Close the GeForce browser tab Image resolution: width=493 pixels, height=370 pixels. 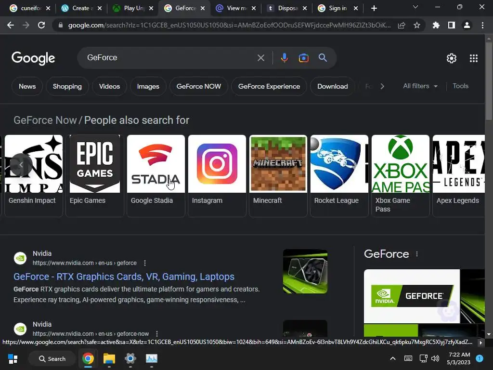[203, 8]
